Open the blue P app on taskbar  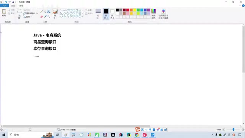point(152,135)
